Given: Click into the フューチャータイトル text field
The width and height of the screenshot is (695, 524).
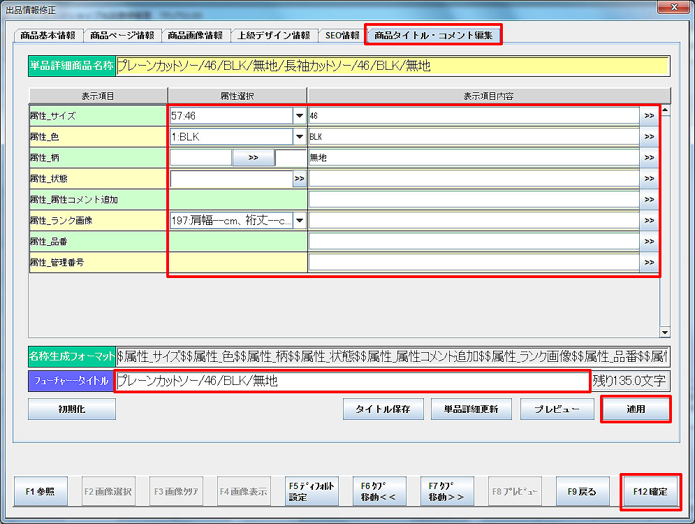Looking at the screenshot, I should click(352, 381).
